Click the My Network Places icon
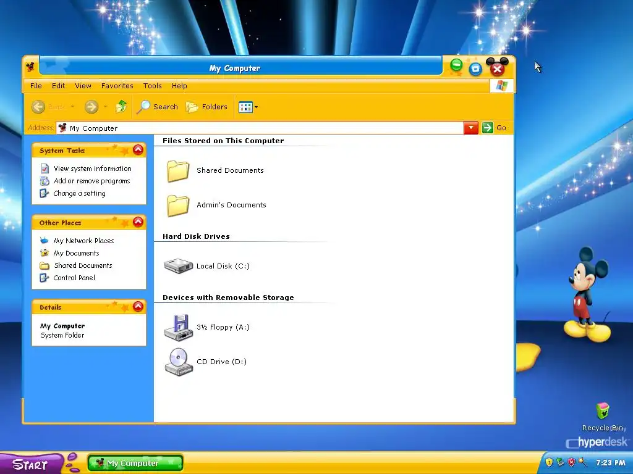The width and height of the screenshot is (633, 474). (x=45, y=241)
